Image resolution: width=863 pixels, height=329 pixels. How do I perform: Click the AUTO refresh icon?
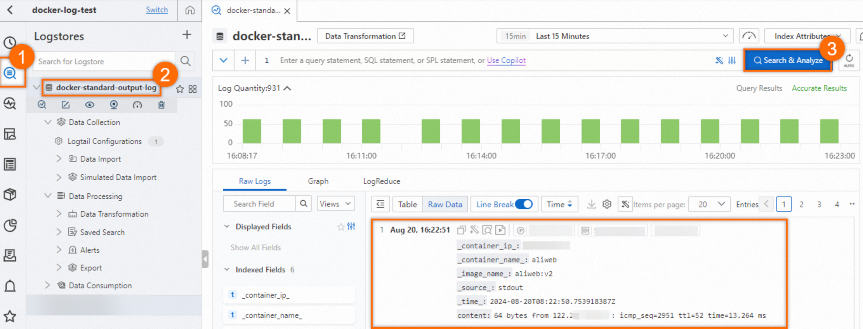pos(849,60)
